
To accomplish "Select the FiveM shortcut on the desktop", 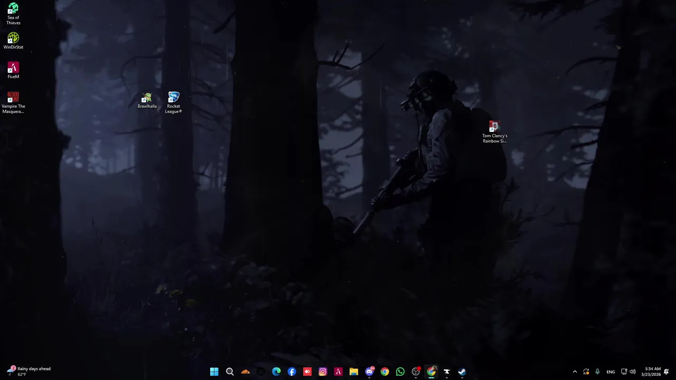I will click(13, 70).
